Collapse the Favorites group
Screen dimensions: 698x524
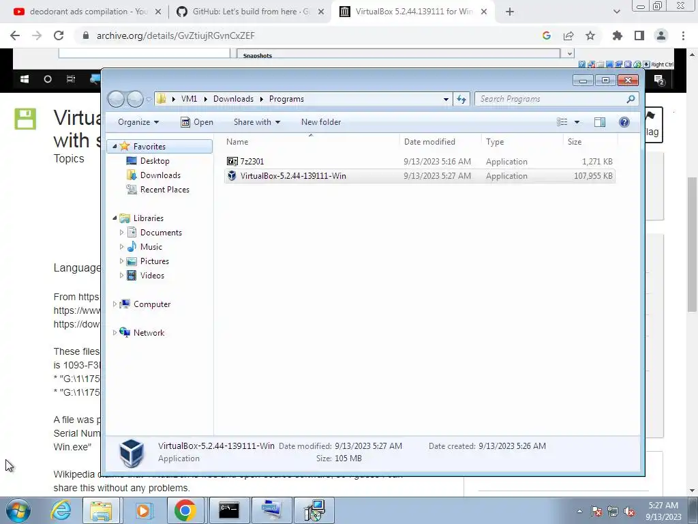pos(115,147)
